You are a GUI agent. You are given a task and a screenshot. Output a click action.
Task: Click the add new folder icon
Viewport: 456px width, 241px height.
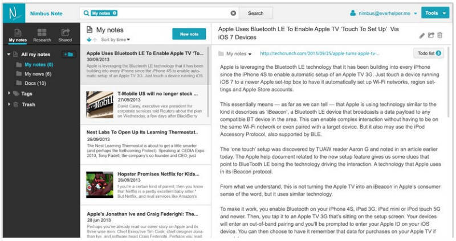click(68, 54)
